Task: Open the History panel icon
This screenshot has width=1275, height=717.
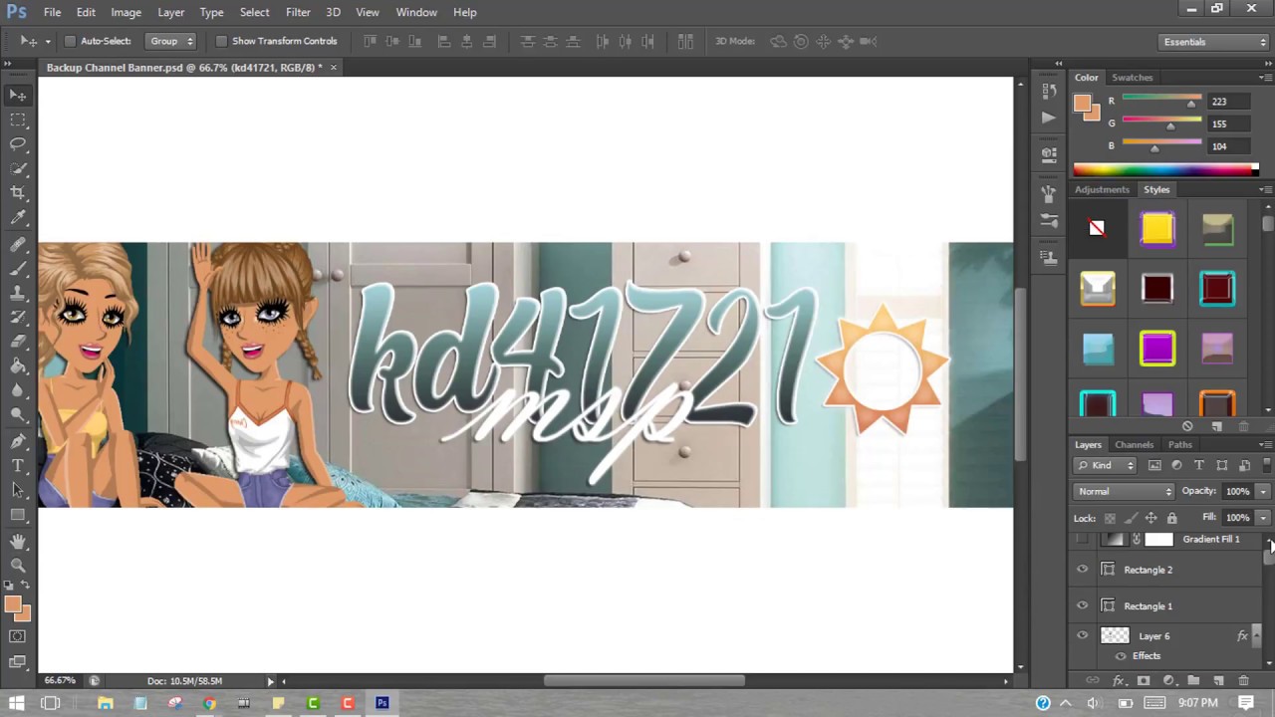Action: coord(1048,91)
